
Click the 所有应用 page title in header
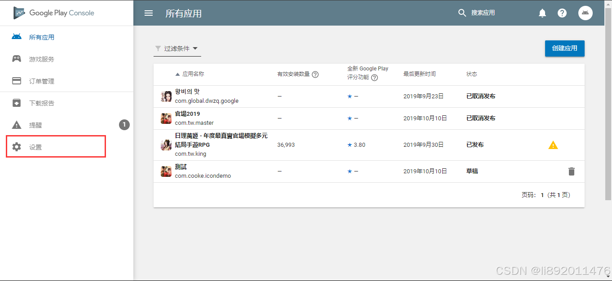tap(184, 13)
